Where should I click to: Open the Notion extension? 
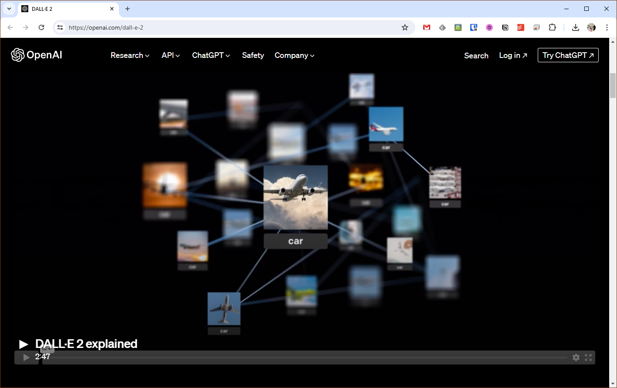[505, 27]
